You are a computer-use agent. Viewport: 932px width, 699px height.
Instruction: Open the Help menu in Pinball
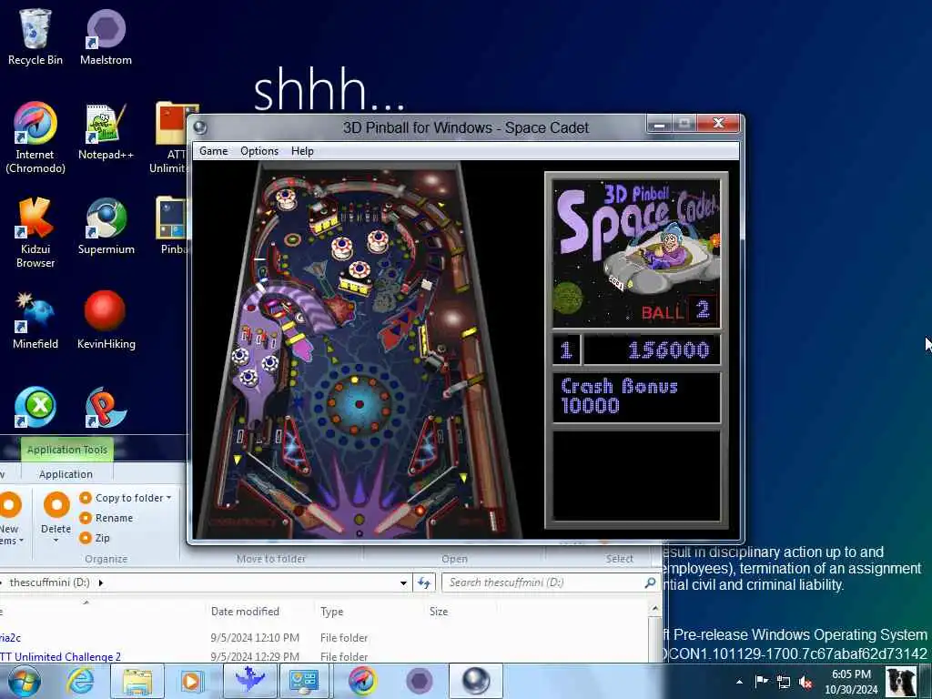pyautogui.click(x=302, y=151)
